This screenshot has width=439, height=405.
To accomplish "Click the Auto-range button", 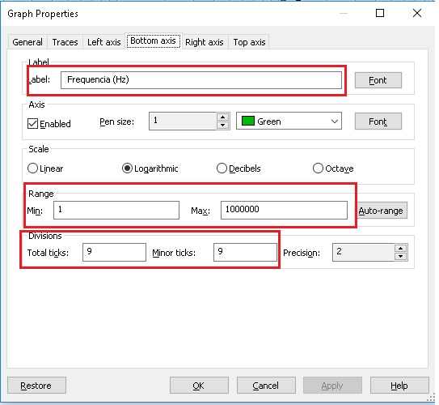I will click(x=381, y=211).
